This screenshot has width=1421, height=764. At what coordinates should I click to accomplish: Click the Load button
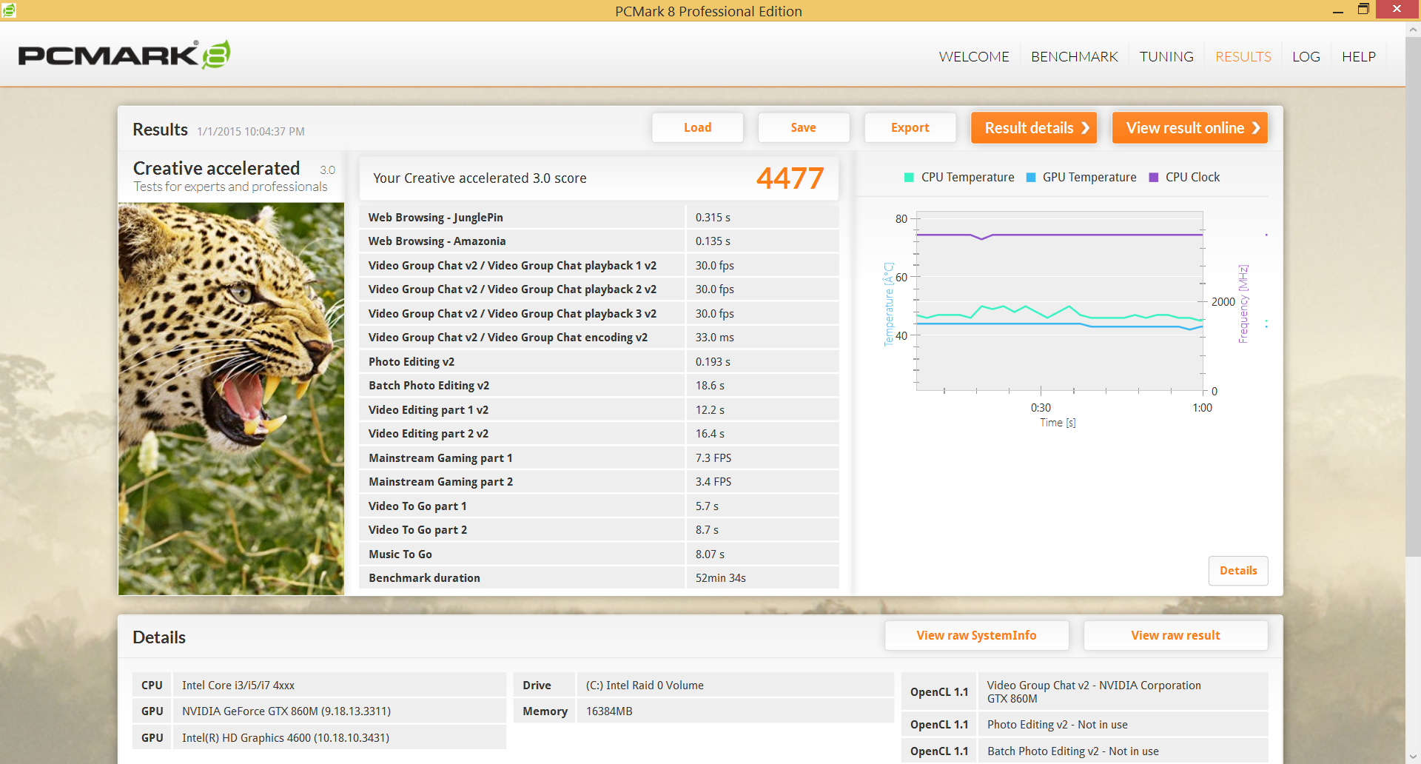click(697, 127)
